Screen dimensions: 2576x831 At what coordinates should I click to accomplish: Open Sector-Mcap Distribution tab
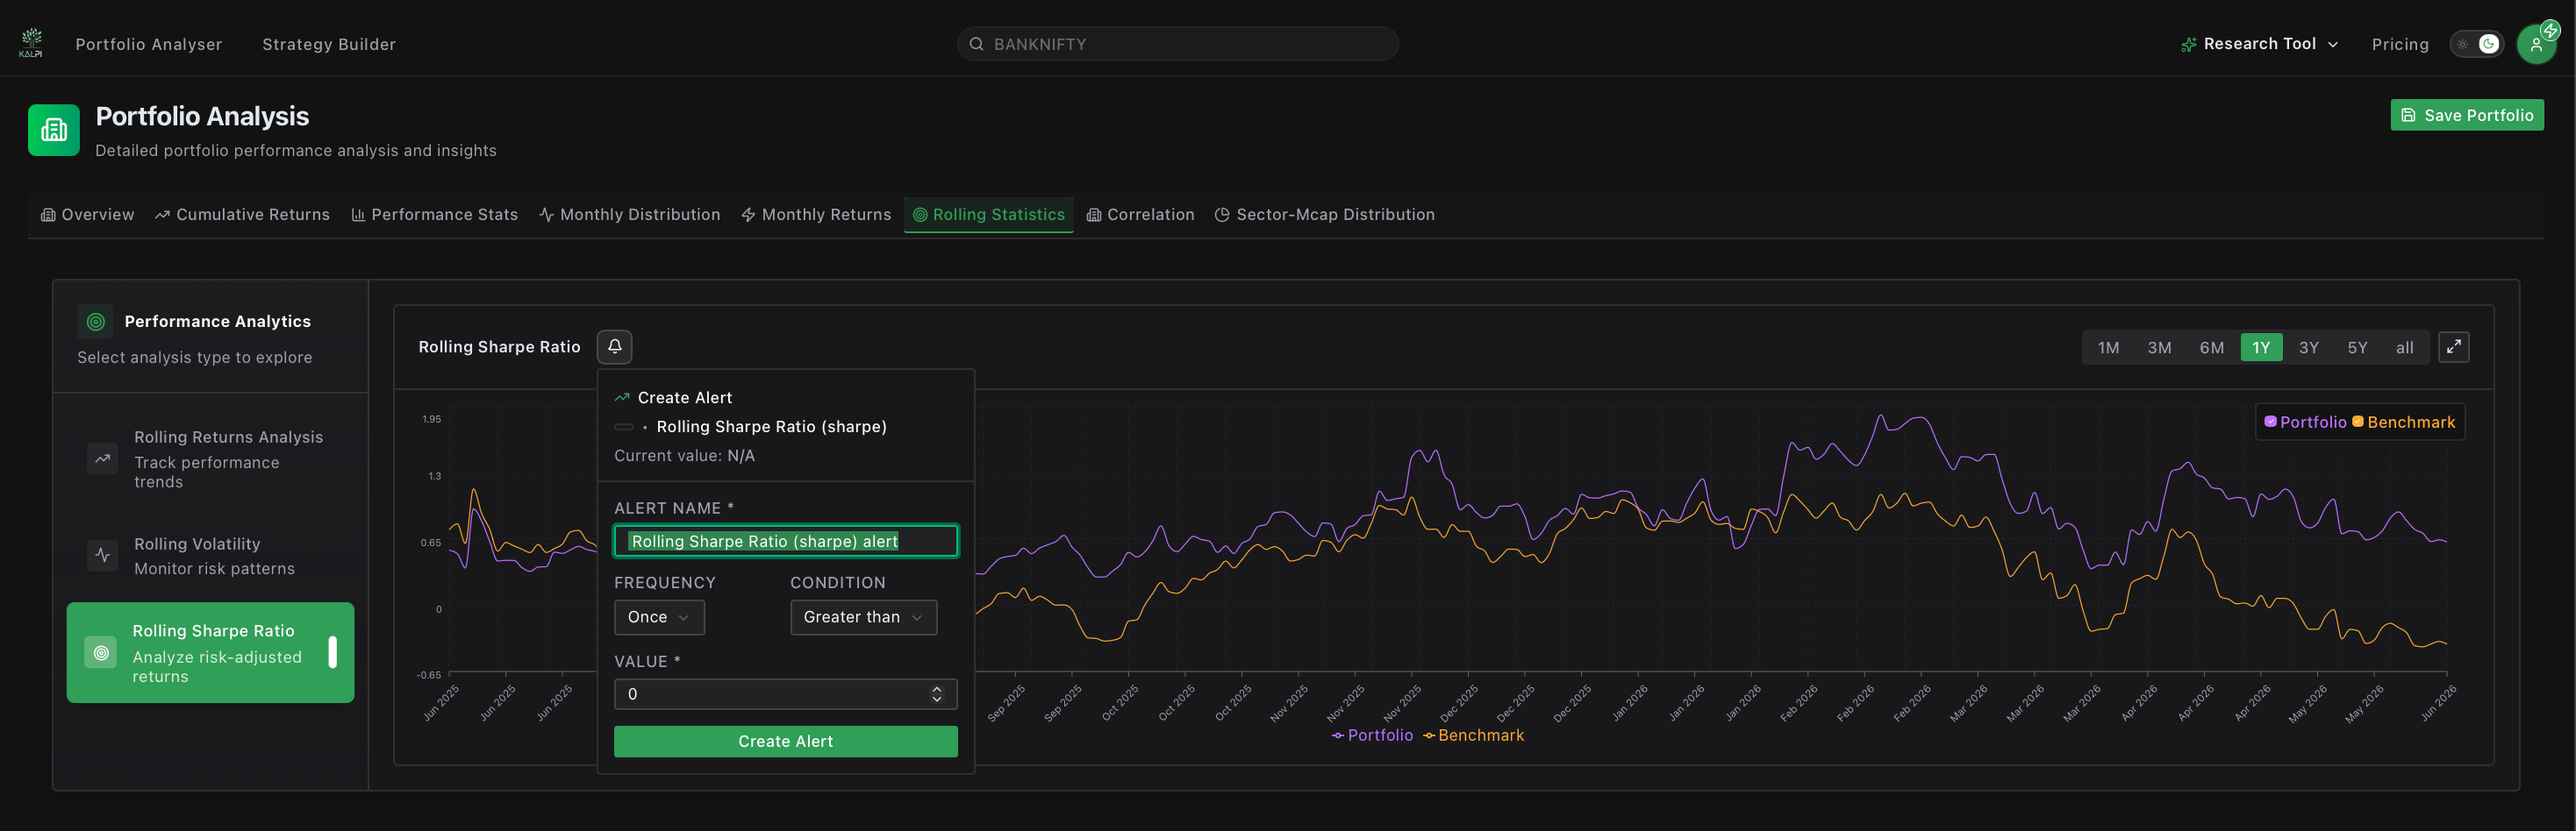point(1324,215)
